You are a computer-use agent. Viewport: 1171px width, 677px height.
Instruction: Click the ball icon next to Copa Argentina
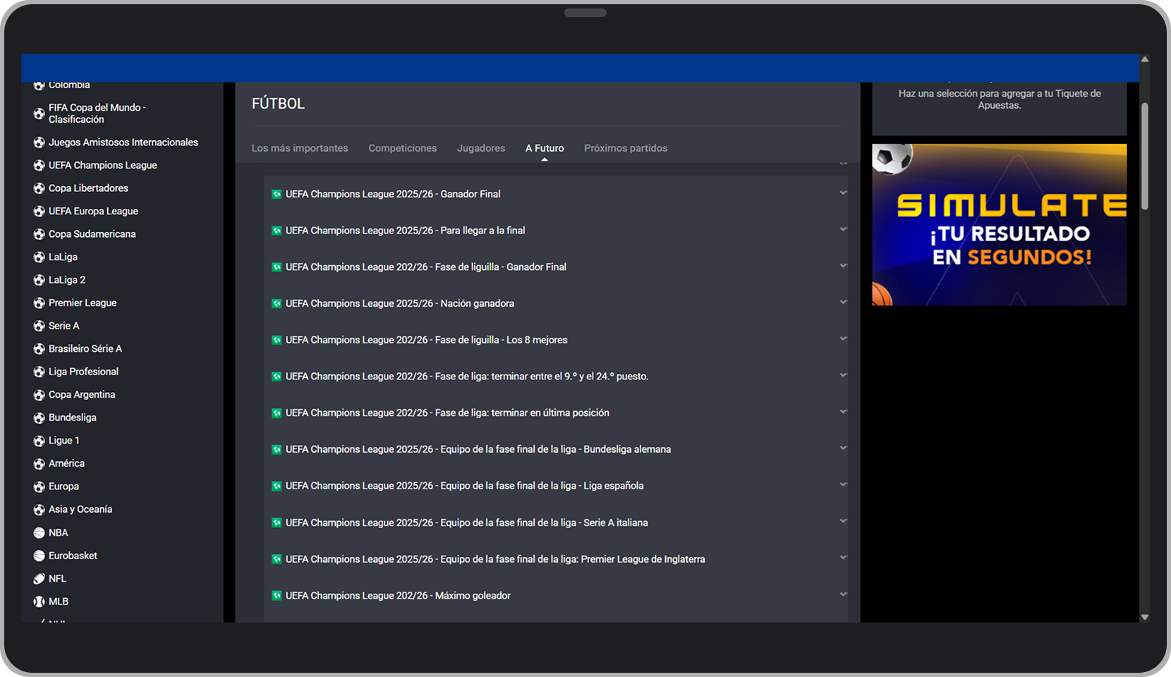(39, 395)
